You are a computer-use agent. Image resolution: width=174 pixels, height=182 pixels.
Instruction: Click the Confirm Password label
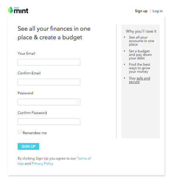tap(32, 113)
